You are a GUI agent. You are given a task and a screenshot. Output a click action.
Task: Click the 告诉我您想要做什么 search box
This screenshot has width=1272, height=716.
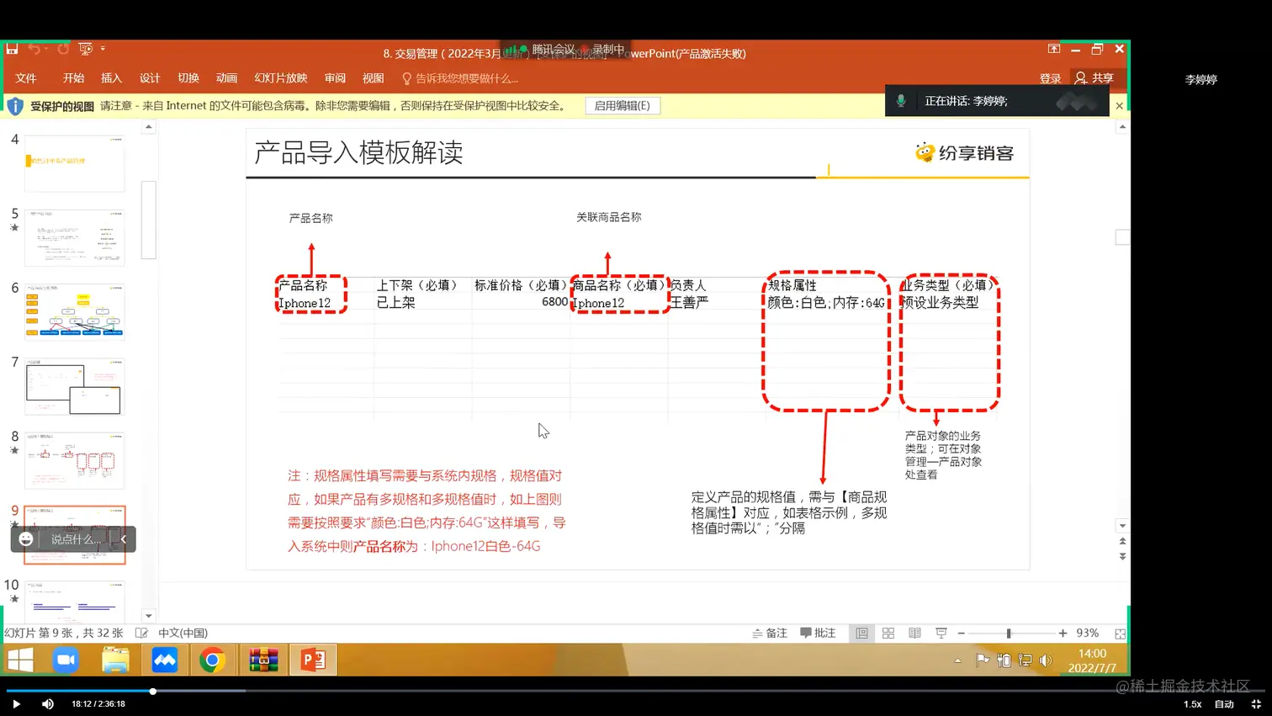tap(460, 78)
